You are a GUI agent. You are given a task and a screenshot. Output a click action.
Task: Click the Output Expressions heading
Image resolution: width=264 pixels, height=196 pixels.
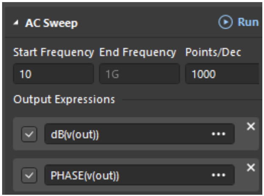click(x=64, y=101)
